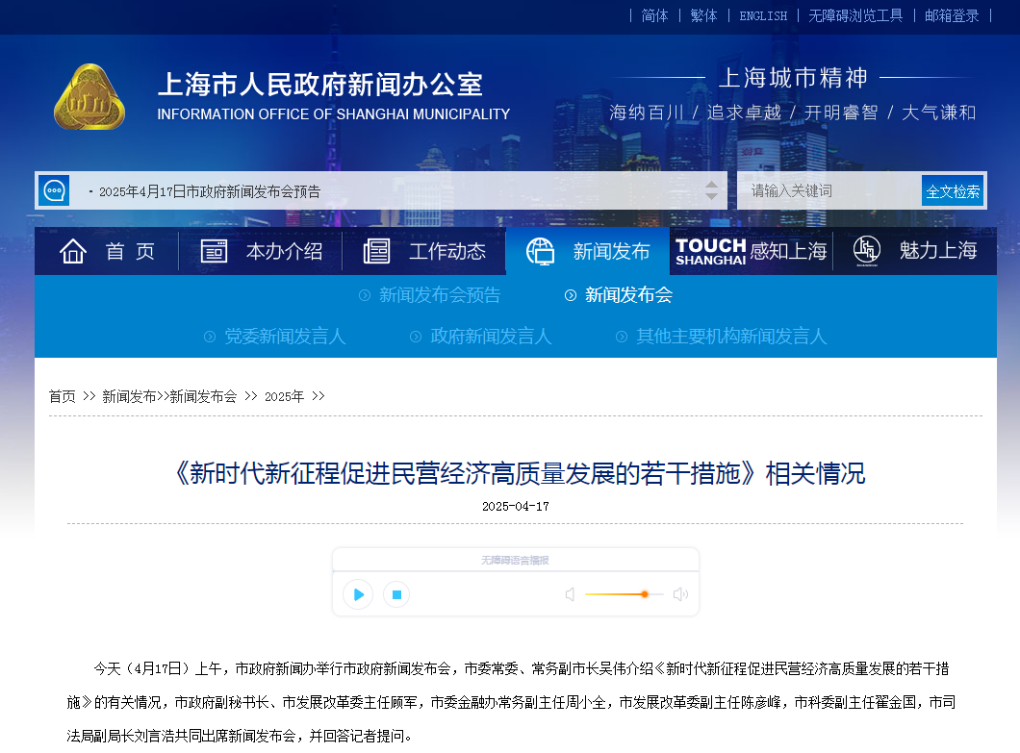
Task: Click the up arrow on the announcement ticker
Action: [713, 184]
